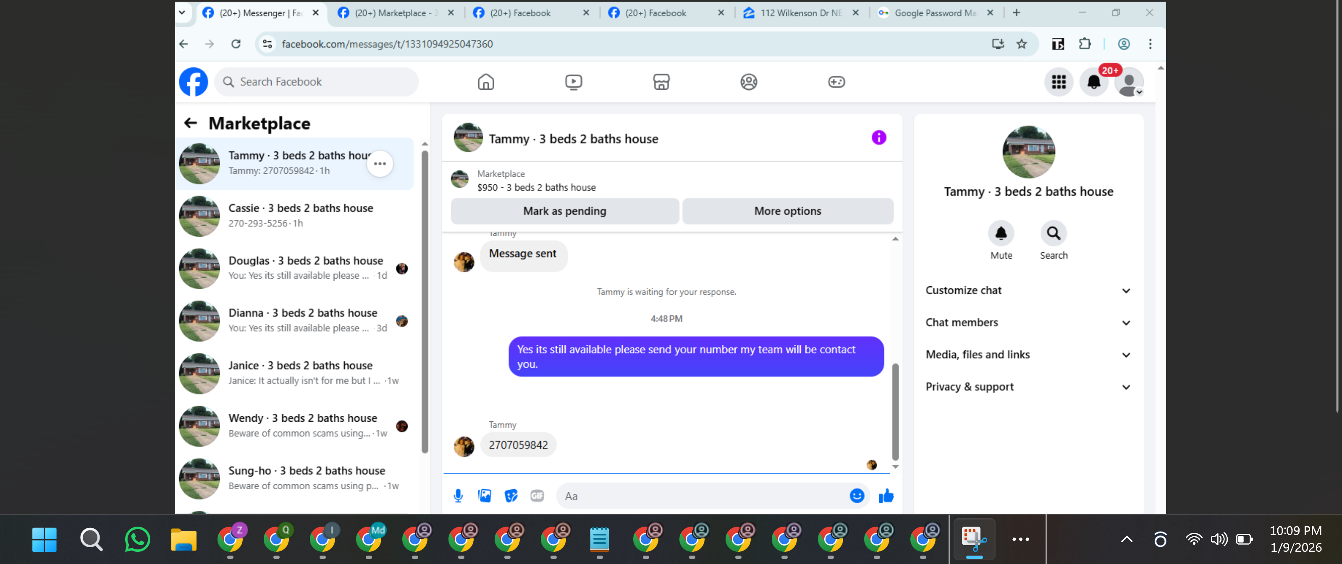
Task: Open the notifications bell
Action: (x=1093, y=82)
